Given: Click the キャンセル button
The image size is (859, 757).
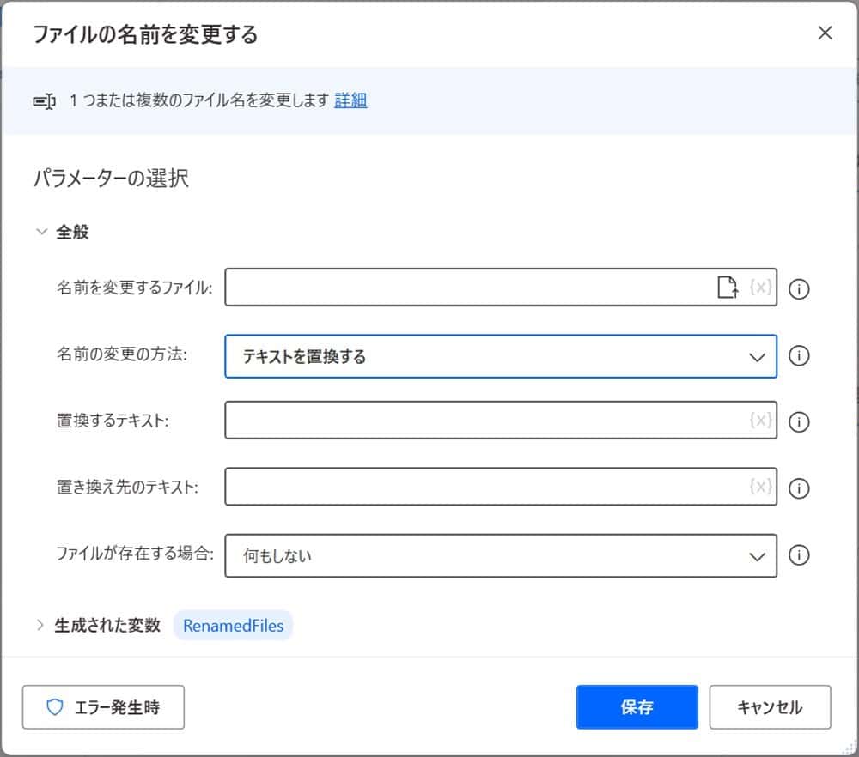Looking at the screenshot, I should pos(770,707).
